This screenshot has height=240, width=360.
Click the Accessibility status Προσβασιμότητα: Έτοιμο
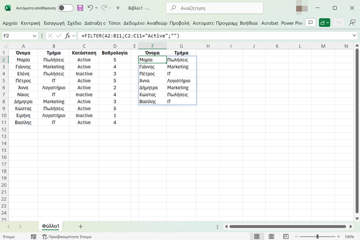[x=67, y=237]
